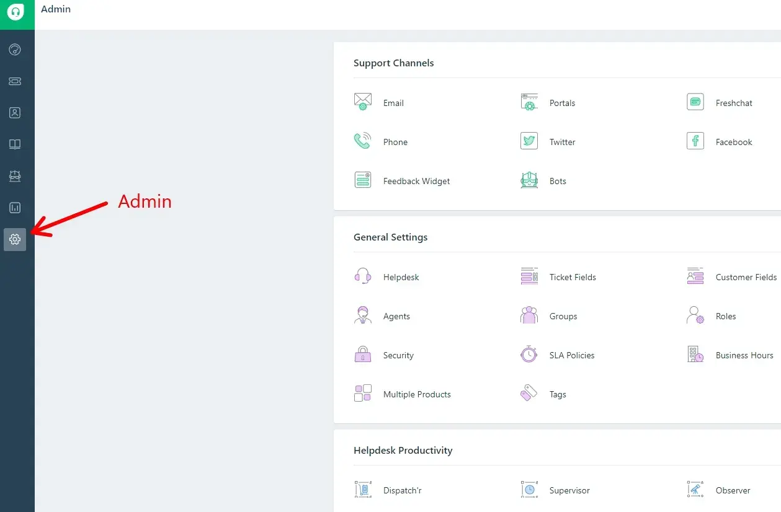Click the Agents person icon
The width and height of the screenshot is (781, 512).
pyautogui.click(x=363, y=315)
